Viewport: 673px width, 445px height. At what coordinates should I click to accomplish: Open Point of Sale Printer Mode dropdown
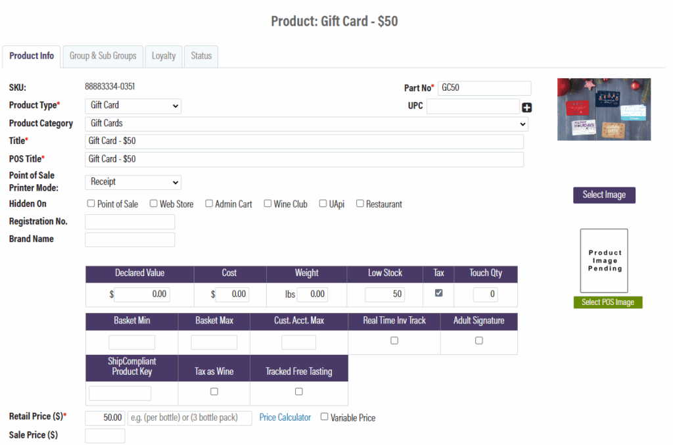(x=133, y=182)
